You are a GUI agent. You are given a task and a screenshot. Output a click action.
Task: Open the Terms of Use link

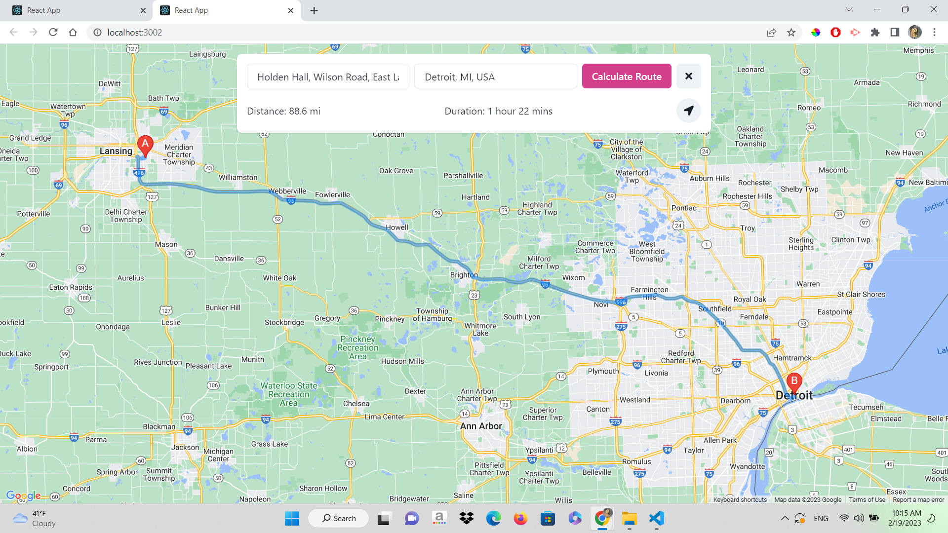[867, 499]
